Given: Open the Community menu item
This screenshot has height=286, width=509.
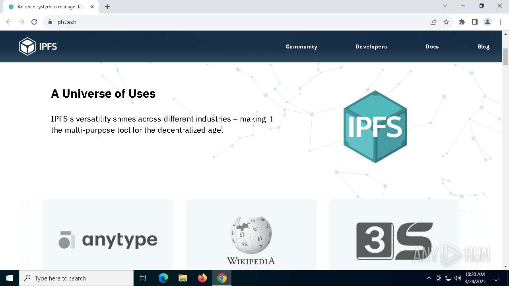Looking at the screenshot, I should [x=301, y=46].
